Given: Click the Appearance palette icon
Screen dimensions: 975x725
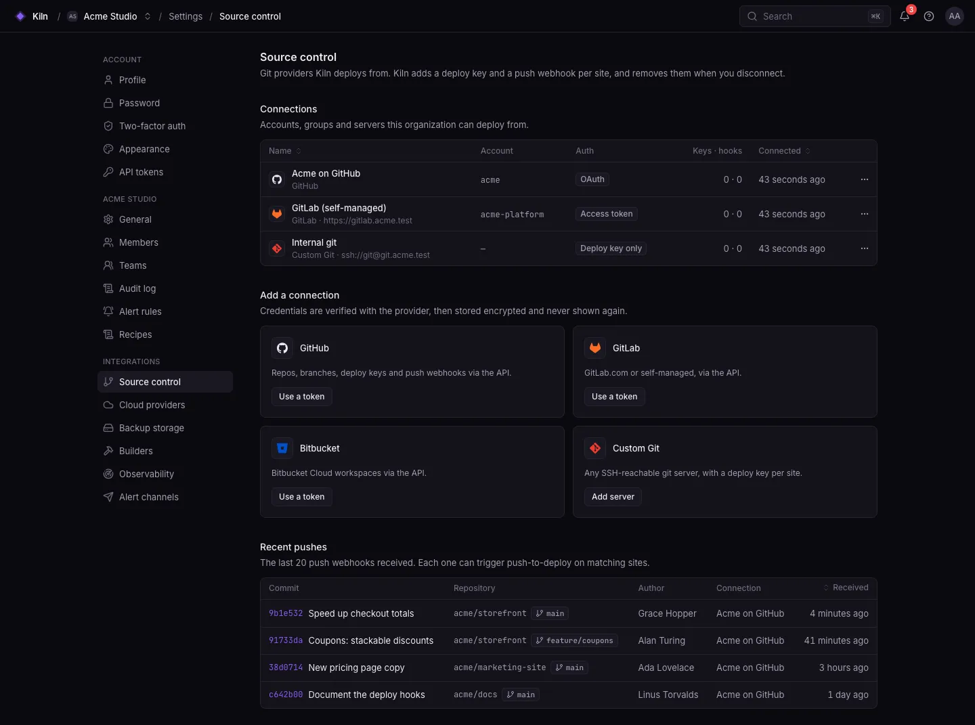Looking at the screenshot, I should pyautogui.click(x=108, y=149).
